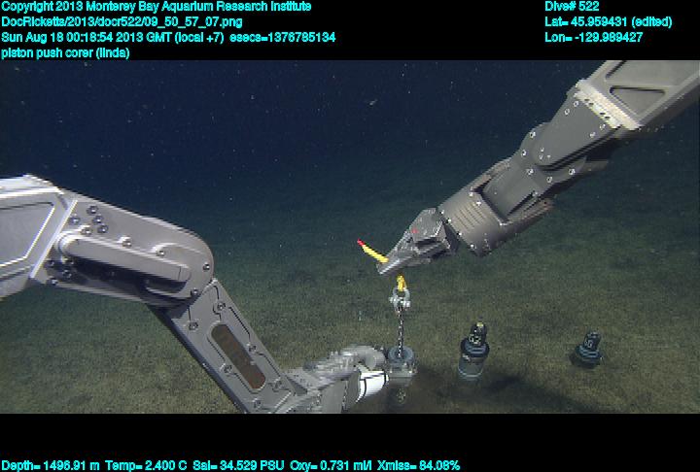Click the piston push corer caption
This screenshot has height=472, width=700.
point(66,52)
